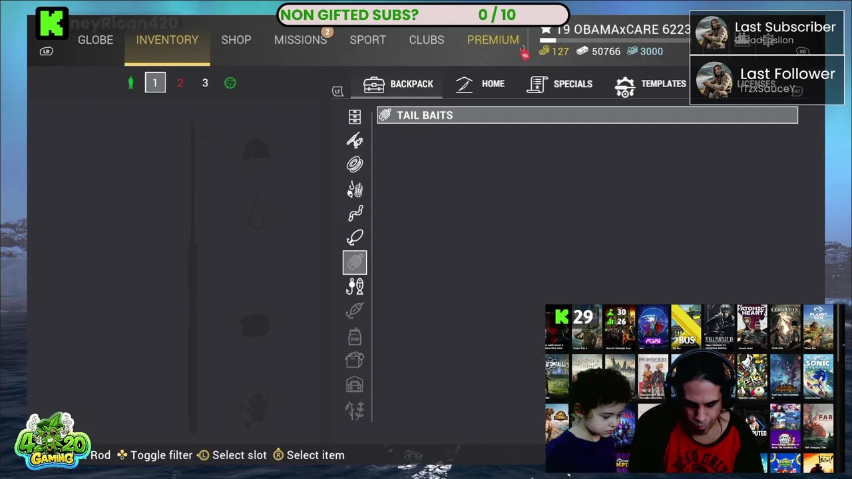Select the bobber and hook category icon
The height and width of the screenshot is (479, 852).
coord(355,287)
